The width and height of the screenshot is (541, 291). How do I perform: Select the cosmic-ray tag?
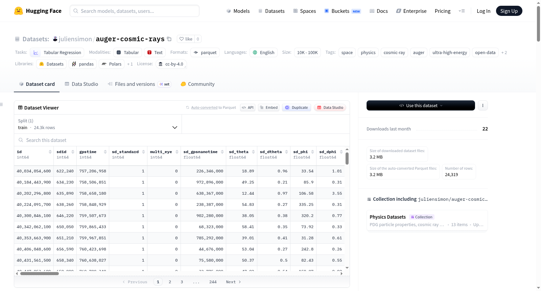394,52
